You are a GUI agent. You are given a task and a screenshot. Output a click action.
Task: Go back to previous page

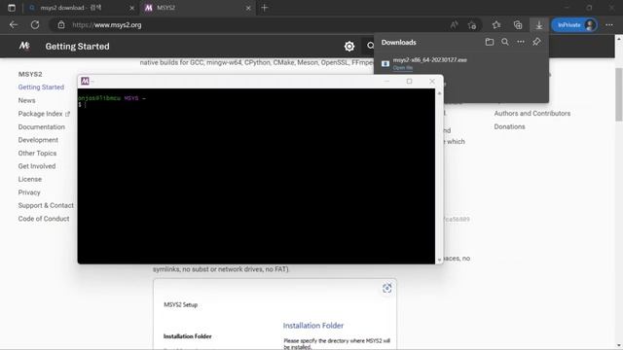(x=14, y=24)
